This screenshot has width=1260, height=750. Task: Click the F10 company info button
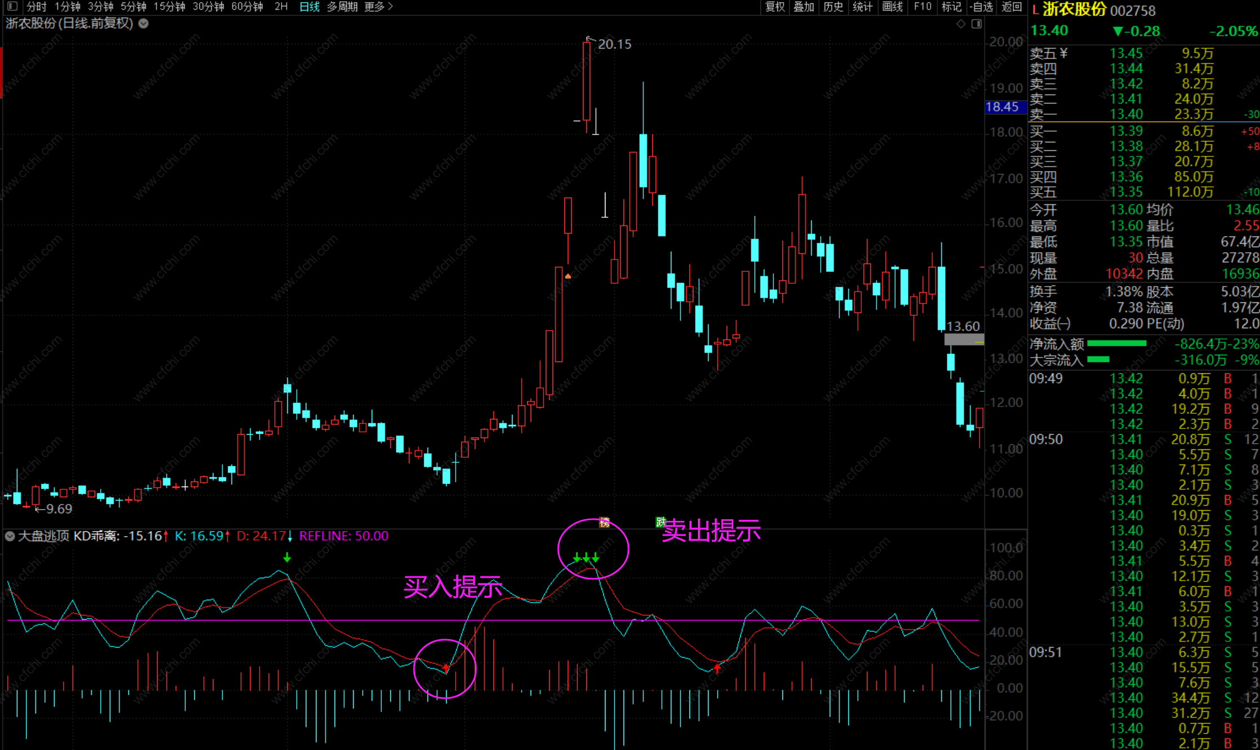[x=923, y=7]
